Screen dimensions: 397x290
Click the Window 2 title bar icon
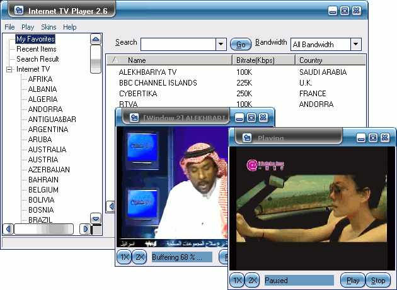tap(134, 118)
